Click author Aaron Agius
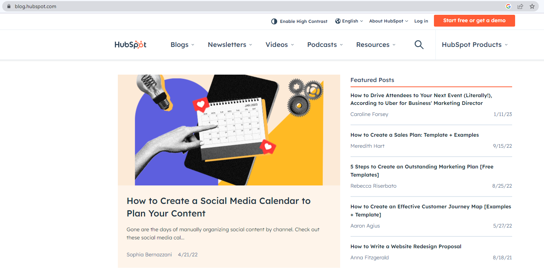 point(365,226)
